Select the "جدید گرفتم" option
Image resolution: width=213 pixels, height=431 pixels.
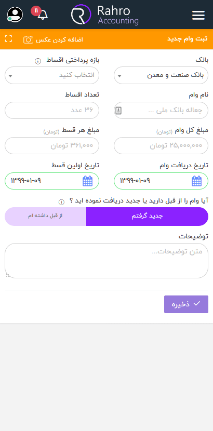148,217
